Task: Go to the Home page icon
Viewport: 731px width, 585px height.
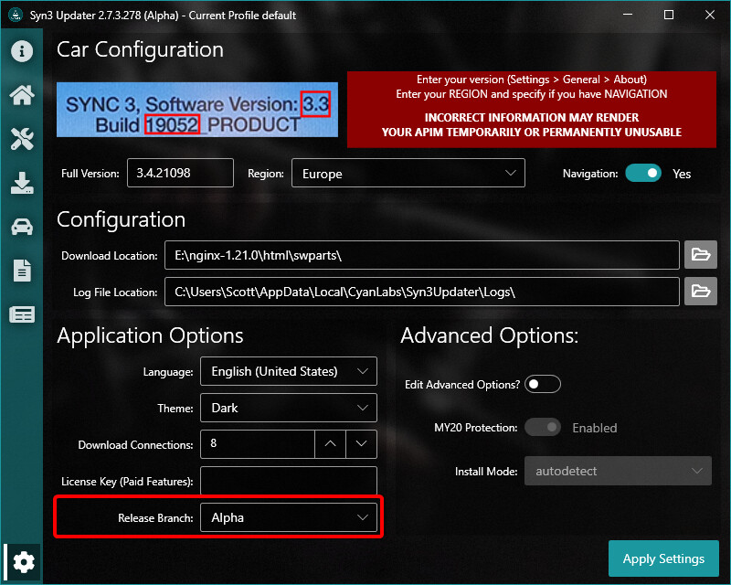Action: click(x=22, y=95)
